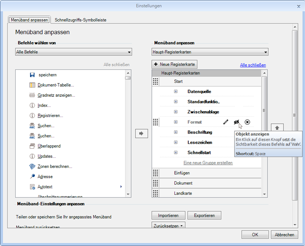This screenshot has width=305, height=246.
Task: Open the 'Alle Befehle' dropdown
Action: pos(73,52)
